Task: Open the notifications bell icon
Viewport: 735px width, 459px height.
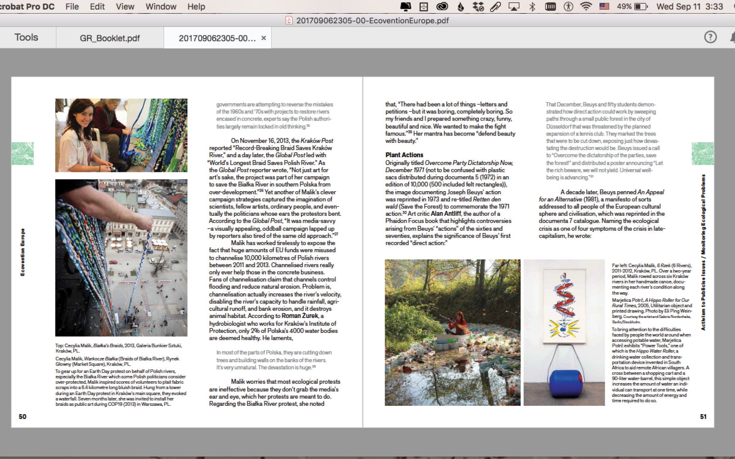Action: point(733,37)
